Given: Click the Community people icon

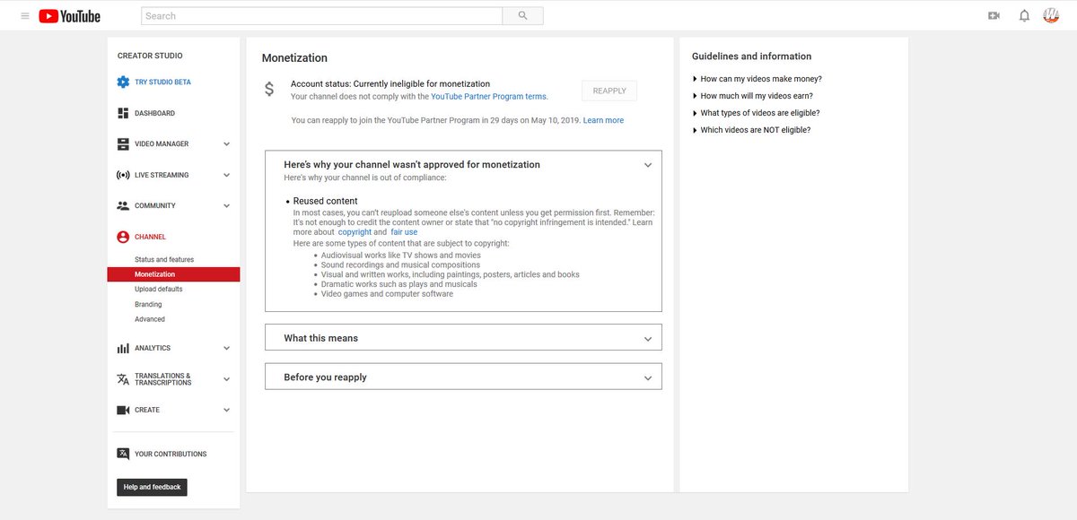Looking at the screenshot, I should pyautogui.click(x=123, y=205).
